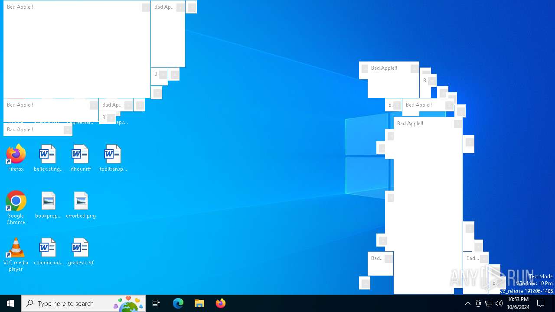Select the gradesix.rtf file icon

(x=81, y=252)
